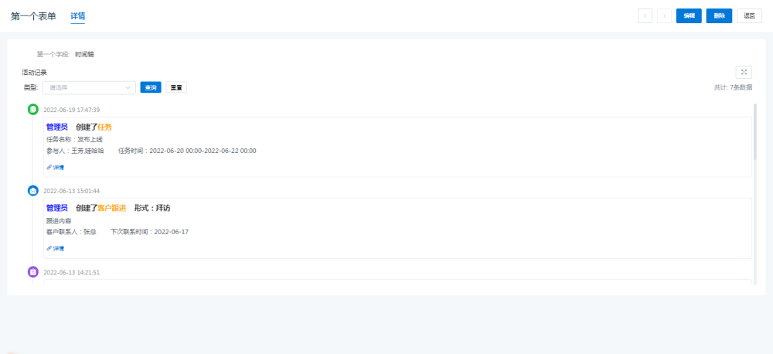Click the purple timeline icon dated 2022-06-13 14:21:51
The image size is (773, 354).
pyautogui.click(x=33, y=272)
